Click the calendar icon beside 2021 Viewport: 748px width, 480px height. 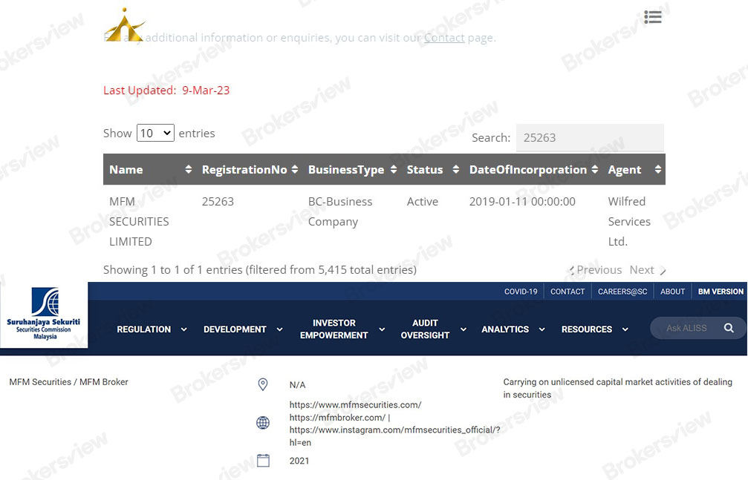pyautogui.click(x=264, y=461)
